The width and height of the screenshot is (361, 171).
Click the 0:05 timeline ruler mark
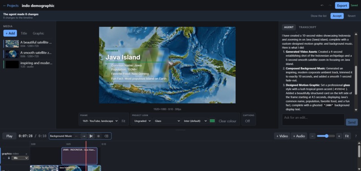69,144
